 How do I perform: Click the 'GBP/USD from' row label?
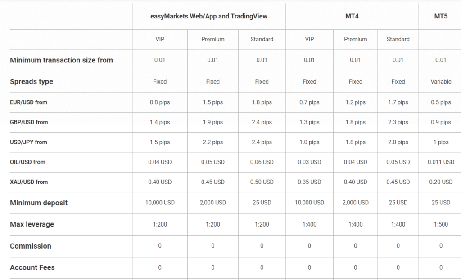pyautogui.click(x=29, y=122)
